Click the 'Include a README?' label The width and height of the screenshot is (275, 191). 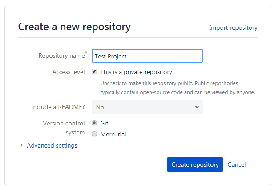[x=58, y=107]
